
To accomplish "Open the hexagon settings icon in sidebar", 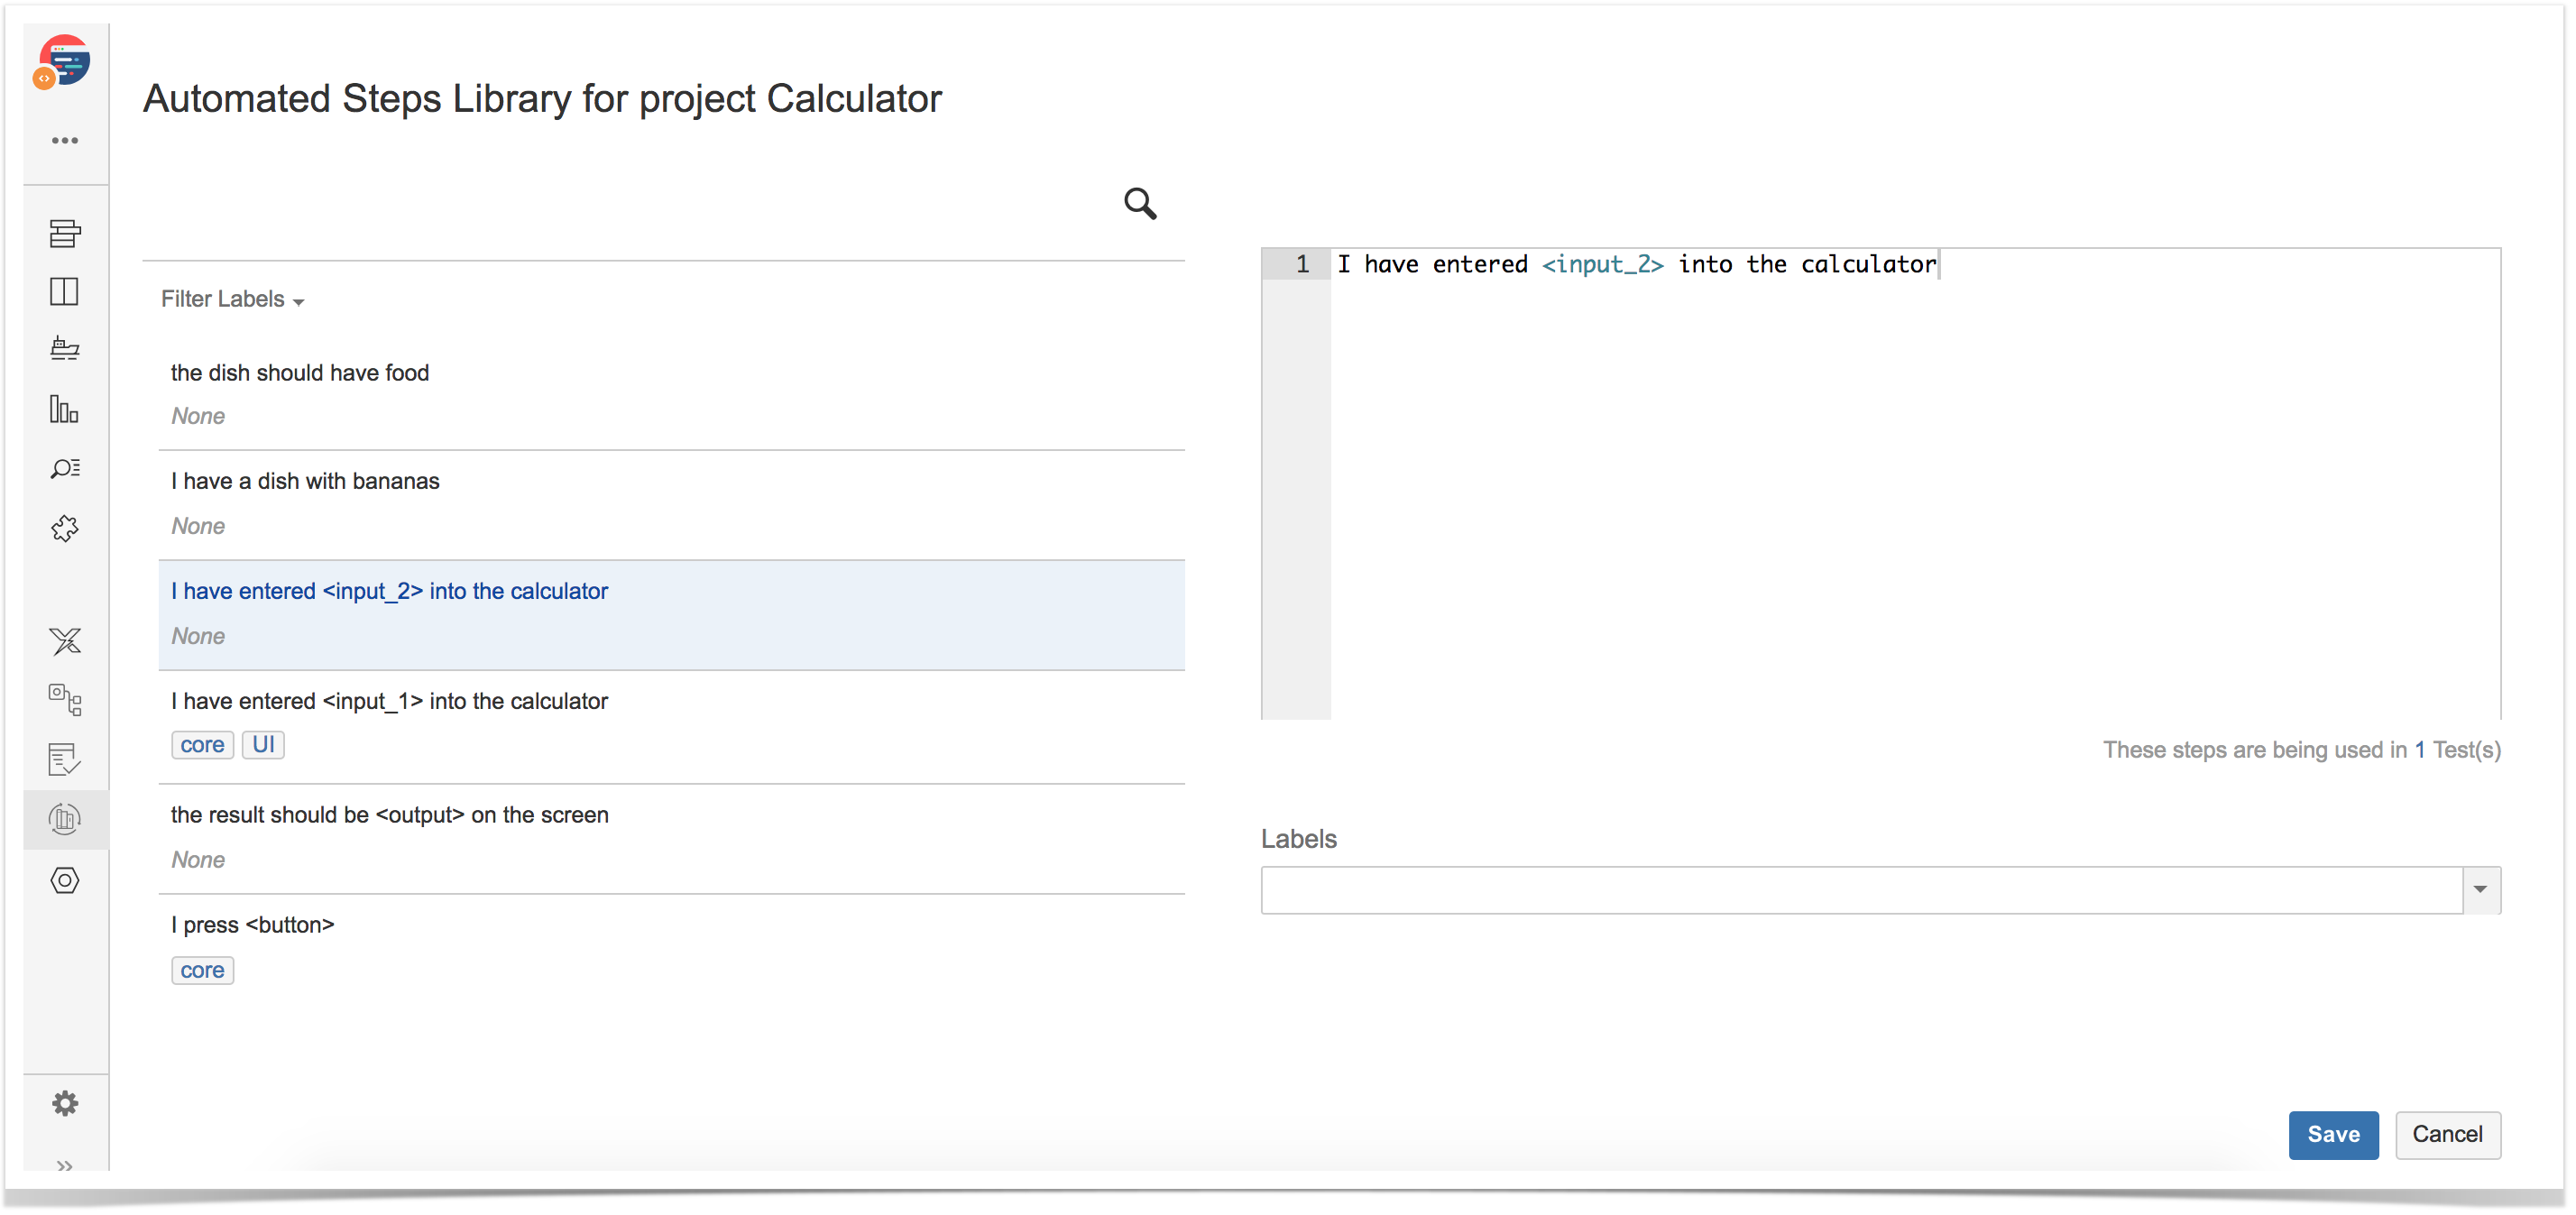I will pyautogui.click(x=65, y=881).
